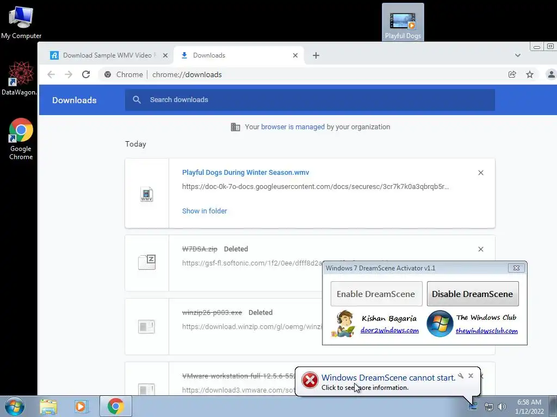
Task: Go forward in Chrome
Action: click(x=69, y=74)
